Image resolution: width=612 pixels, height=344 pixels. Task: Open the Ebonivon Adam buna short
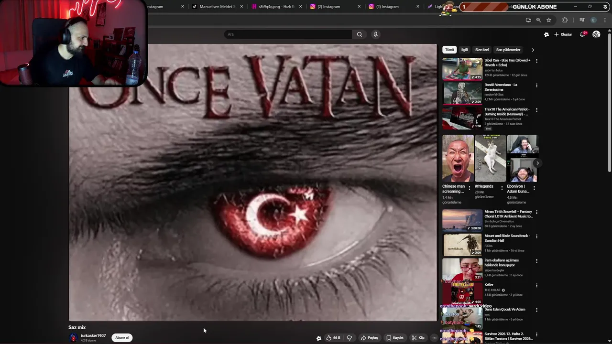(523, 159)
